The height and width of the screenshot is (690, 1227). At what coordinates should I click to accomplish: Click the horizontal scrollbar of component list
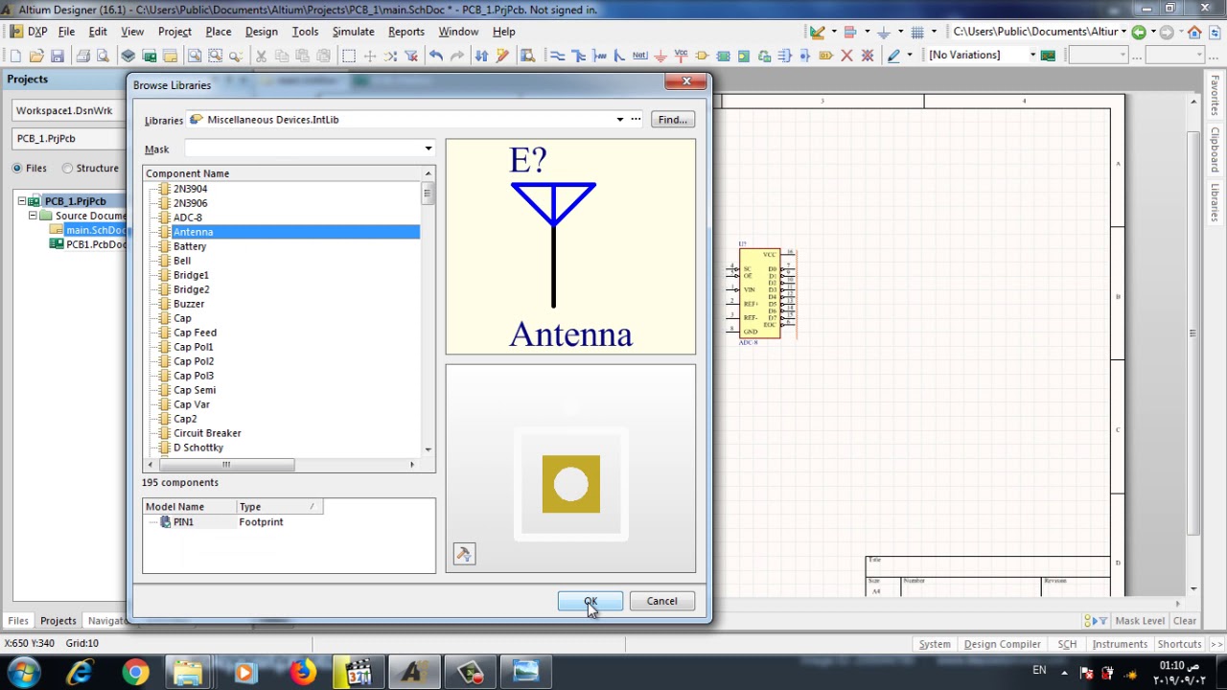(x=226, y=465)
